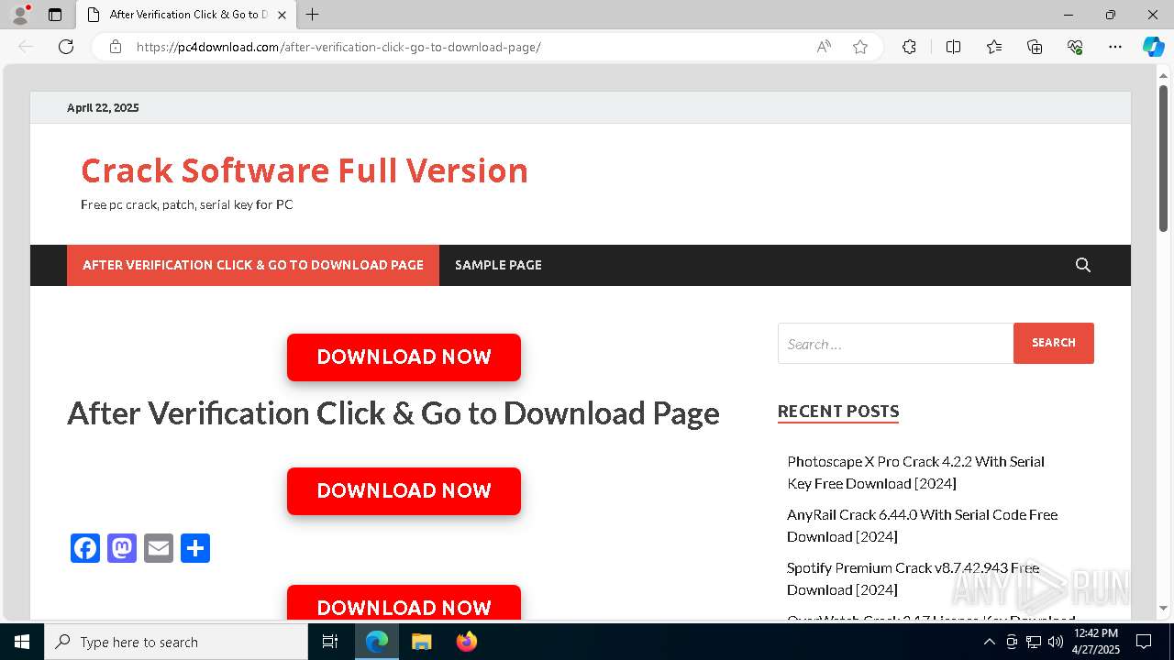Open the tab actions menu icon

pyautogui.click(x=55, y=15)
